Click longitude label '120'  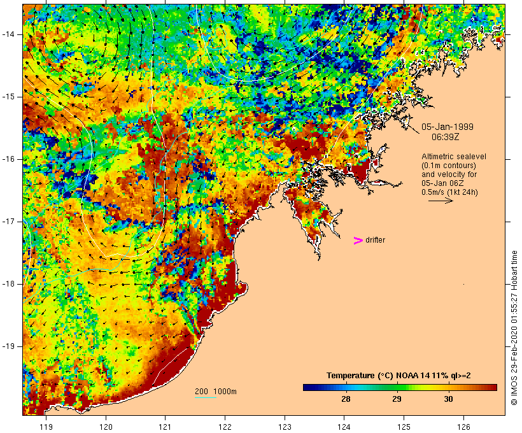(106, 427)
